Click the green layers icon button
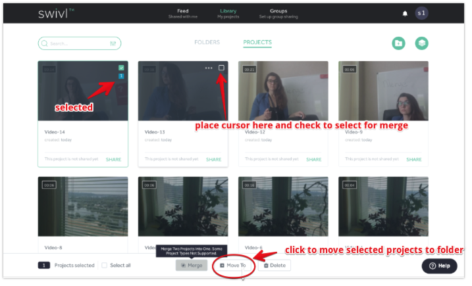Image resolution: width=472 pixels, height=286 pixels. (x=421, y=43)
